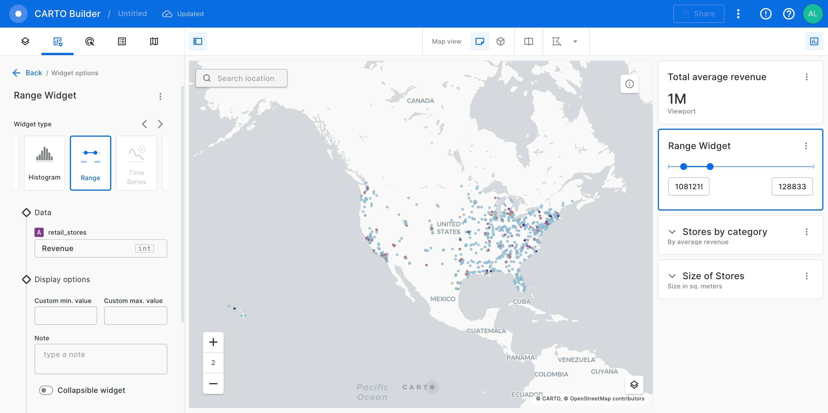Toggle the left sidebar panel button
The height and width of the screenshot is (413, 828).
point(198,41)
